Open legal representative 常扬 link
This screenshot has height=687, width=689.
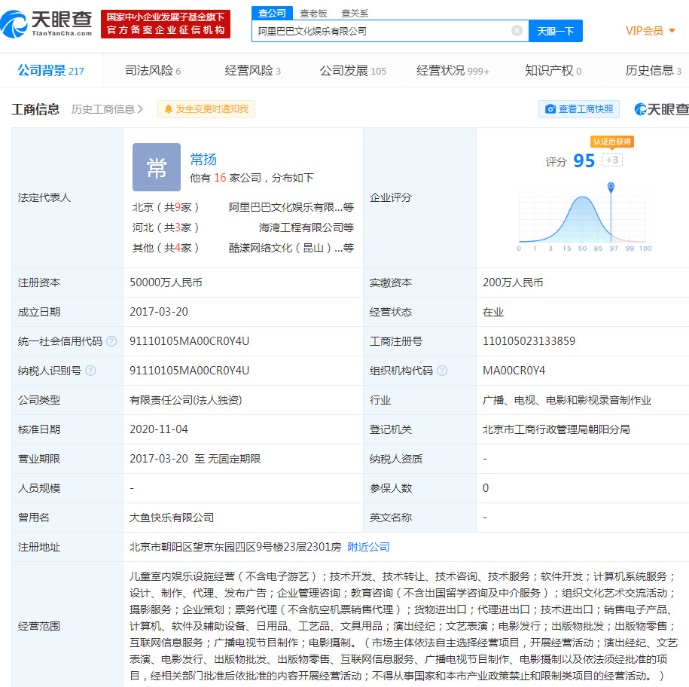click(x=203, y=159)
